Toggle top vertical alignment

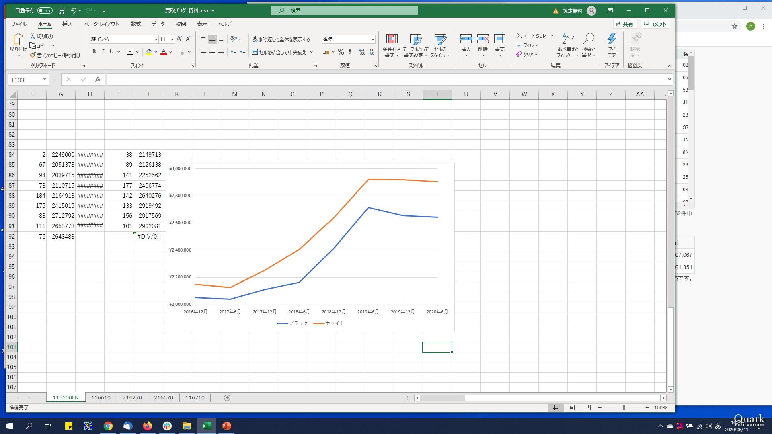click(203, 39)
